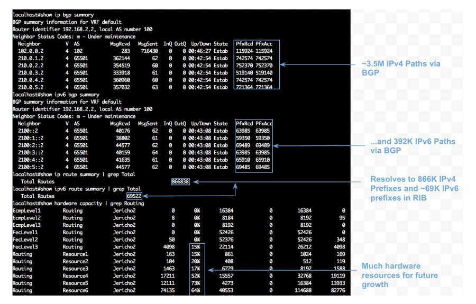476x304 pixels.
Task: Click the used entries value 1463
Action: pyautogui.click(x=169, y=269)
